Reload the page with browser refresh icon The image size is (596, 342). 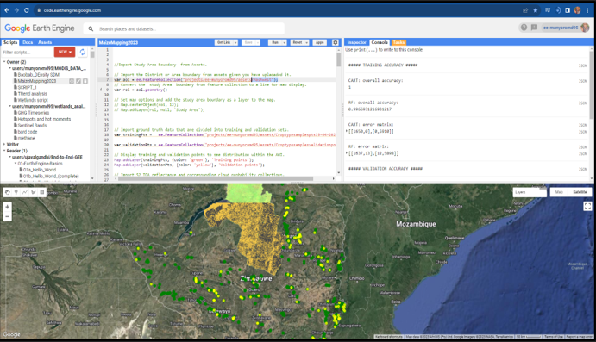point(26,10)
